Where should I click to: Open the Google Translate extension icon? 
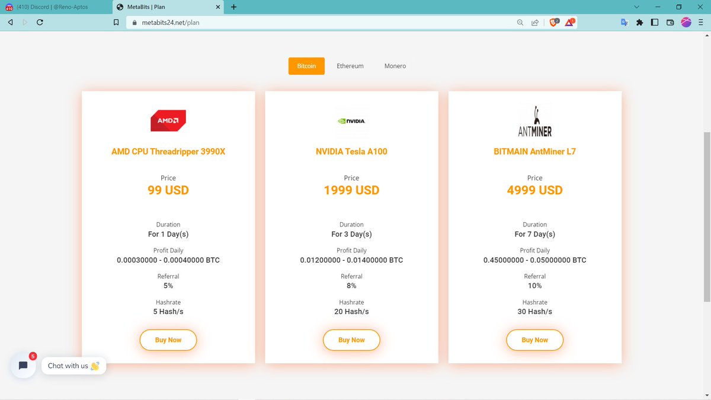point(624,23)
